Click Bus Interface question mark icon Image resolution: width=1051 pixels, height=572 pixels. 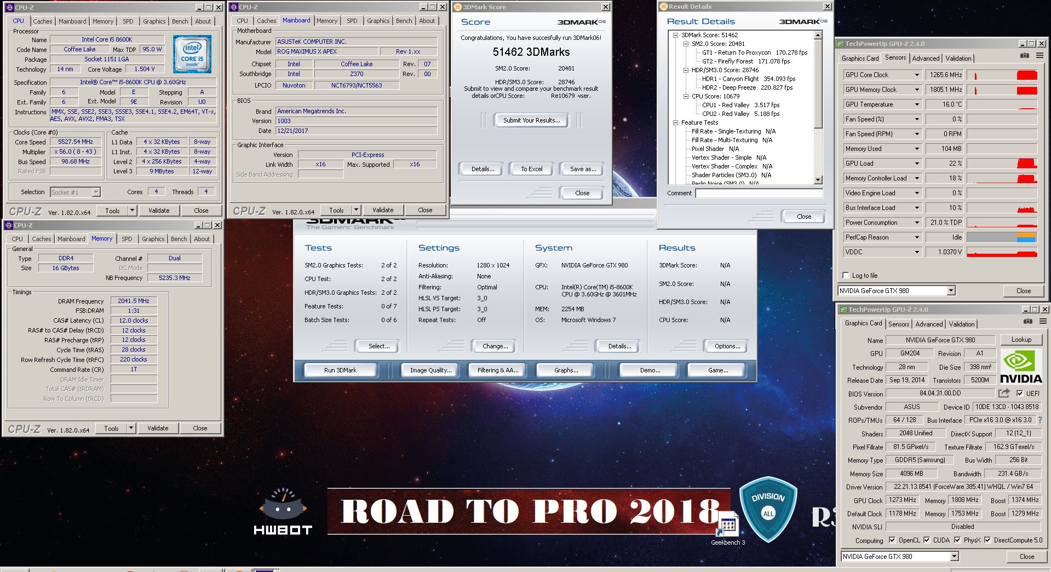pos(1039,420)
